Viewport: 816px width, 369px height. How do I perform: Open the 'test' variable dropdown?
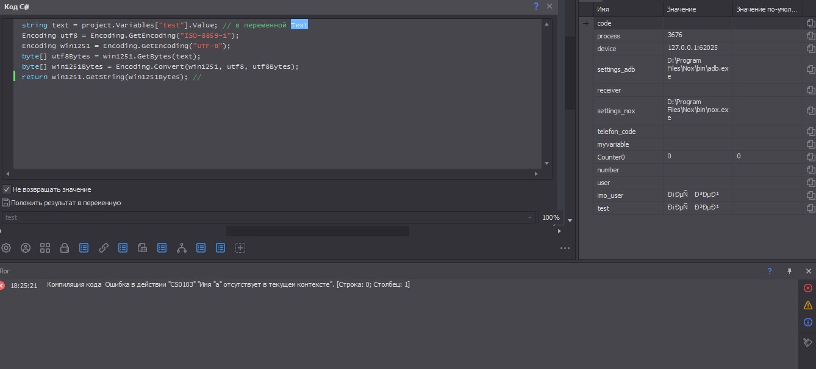[x=529, y=217]
